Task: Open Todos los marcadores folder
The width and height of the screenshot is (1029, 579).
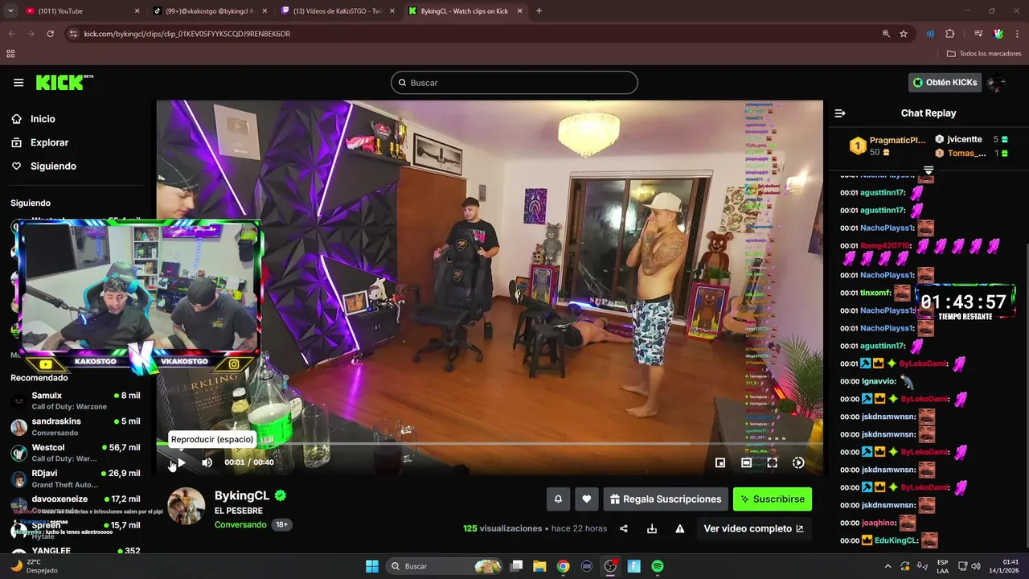Action: tap(984, 54)
